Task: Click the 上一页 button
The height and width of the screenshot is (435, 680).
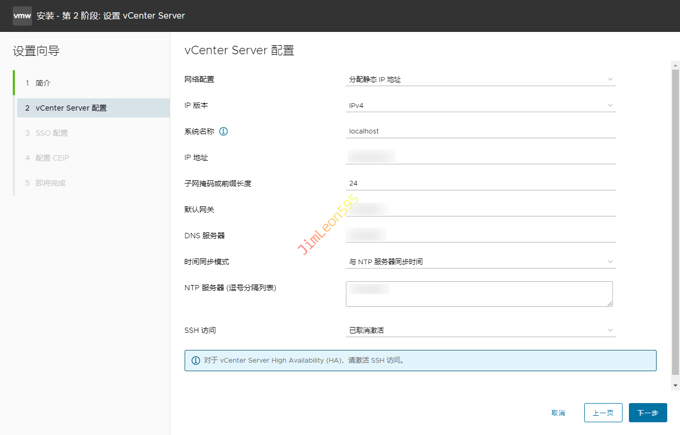Action: click(x=603, y=413)
